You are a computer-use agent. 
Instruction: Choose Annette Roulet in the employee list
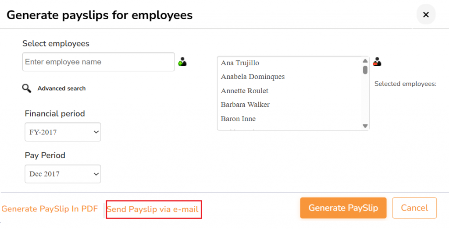[244, 91]
